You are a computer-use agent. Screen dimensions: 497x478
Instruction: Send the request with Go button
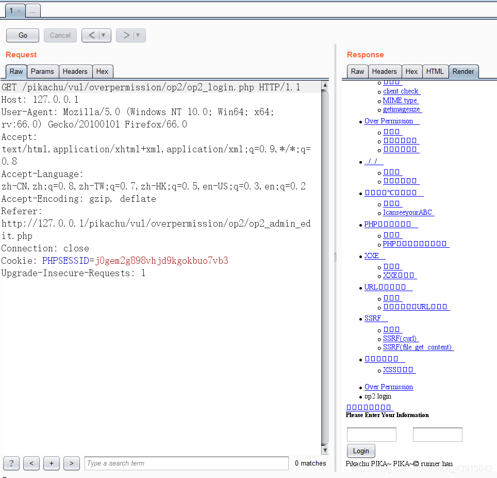coord(23,35)
